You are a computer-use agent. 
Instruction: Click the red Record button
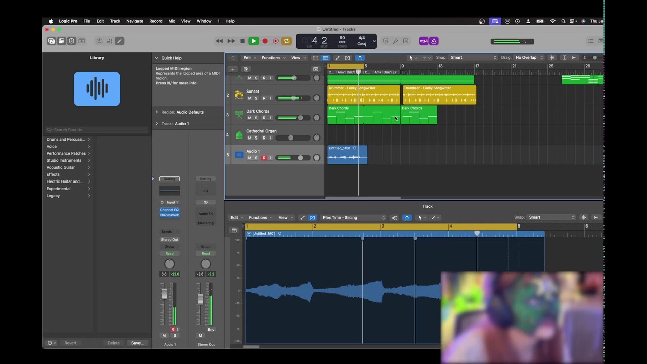pyautogui.click(x=265, y=41)
